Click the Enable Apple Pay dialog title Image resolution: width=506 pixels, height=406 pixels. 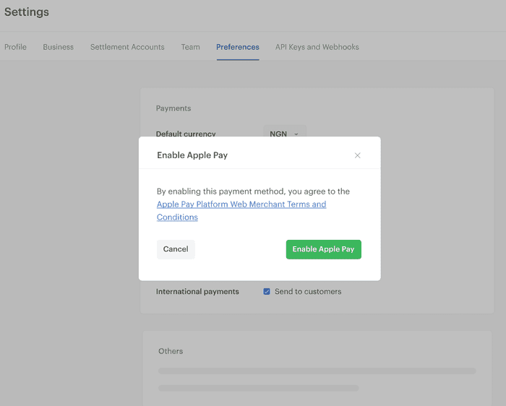(x=192, y=155)
